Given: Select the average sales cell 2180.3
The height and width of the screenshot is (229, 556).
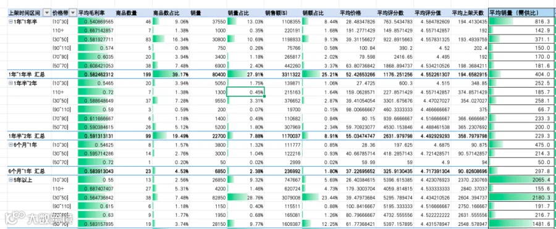Looking at the screenshot, I should tap(521, 198).
